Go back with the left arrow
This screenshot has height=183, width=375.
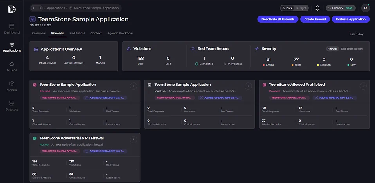[x=34, y=8]
